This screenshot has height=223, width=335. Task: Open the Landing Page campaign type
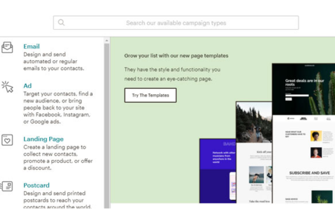pos(44,139)
